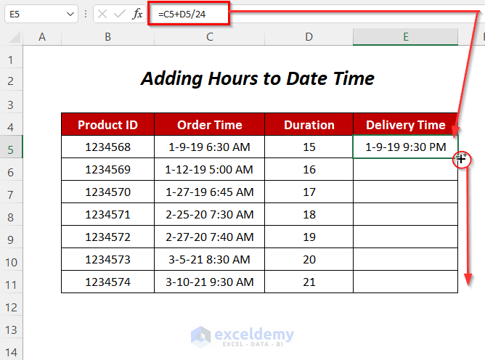This screenshot has height=360, width=485.
Task: Select order time '2-25-20 7:30 AM'
Action: point(209,215)
